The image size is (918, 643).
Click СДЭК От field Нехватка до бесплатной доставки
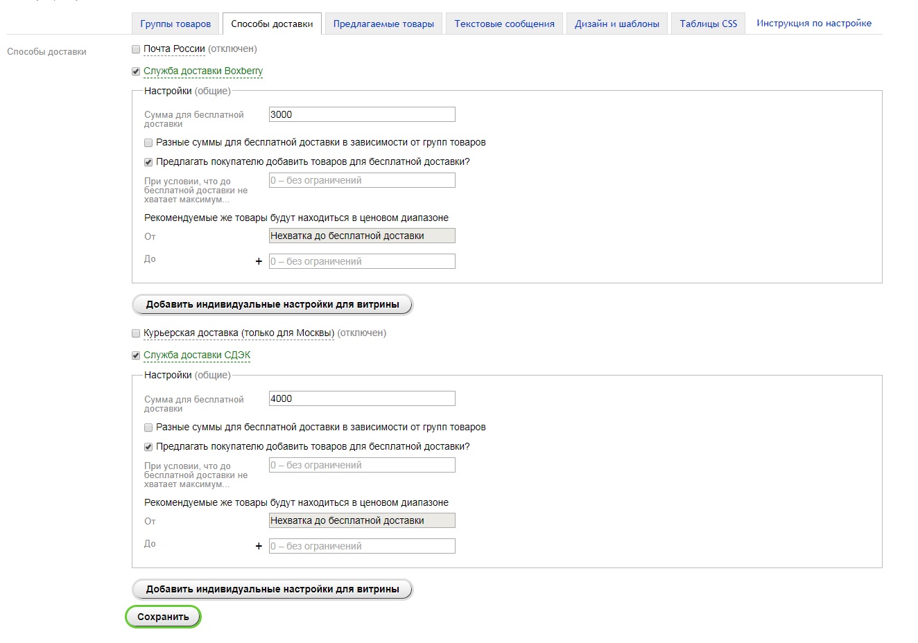coord(362,520)
